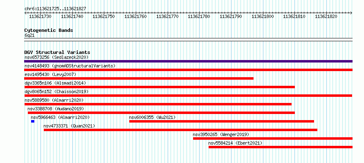Open nsv5584214 (Ebert2021) label
Viewport: 364px width, 163px height.
(x=236, y=143)
